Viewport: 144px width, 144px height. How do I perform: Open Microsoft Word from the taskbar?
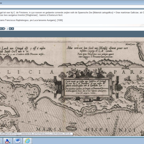(17, 141)
